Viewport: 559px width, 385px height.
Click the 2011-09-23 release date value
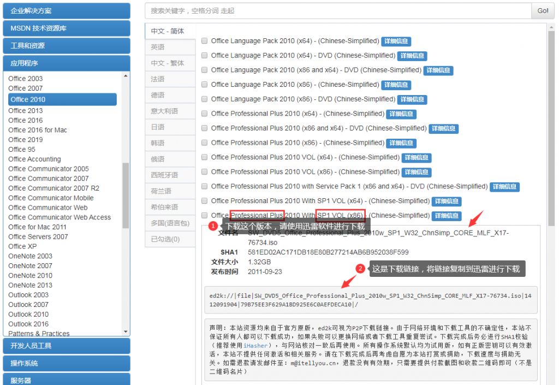tap(265, 271)
